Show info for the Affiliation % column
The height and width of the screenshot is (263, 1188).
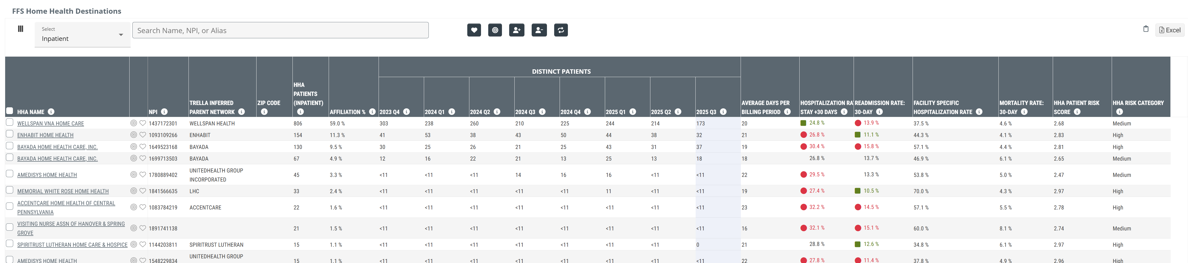click(x=372, y=112)
